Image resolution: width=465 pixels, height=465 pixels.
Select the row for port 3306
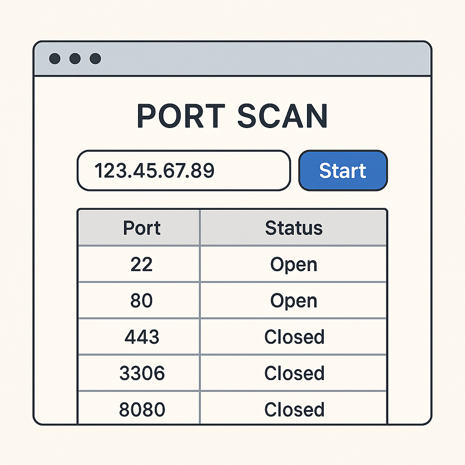coord(141,373)
